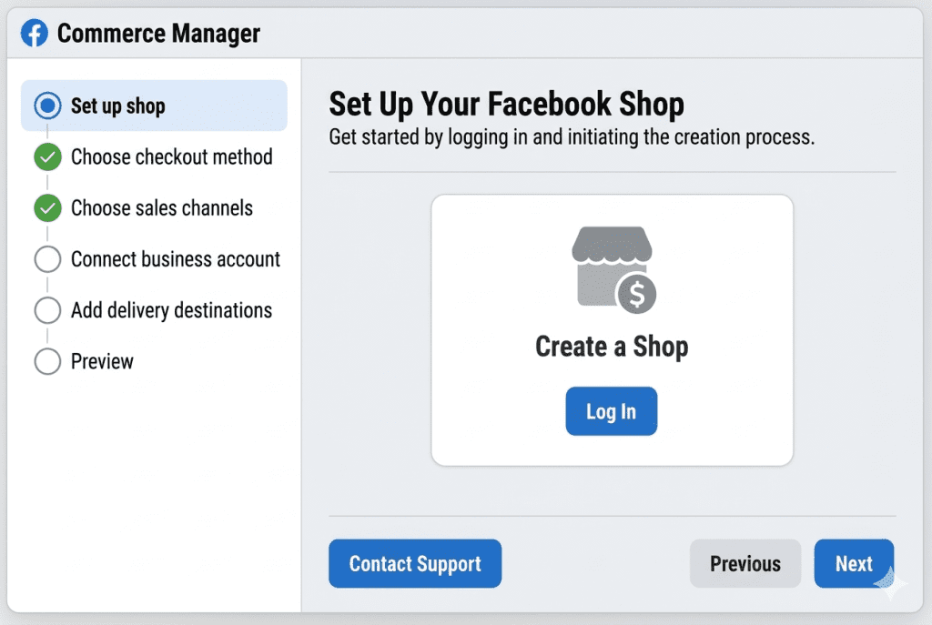Go to Choose checkout method step
The width and height of the screenshot is (932, 625).
coord(172,157)
